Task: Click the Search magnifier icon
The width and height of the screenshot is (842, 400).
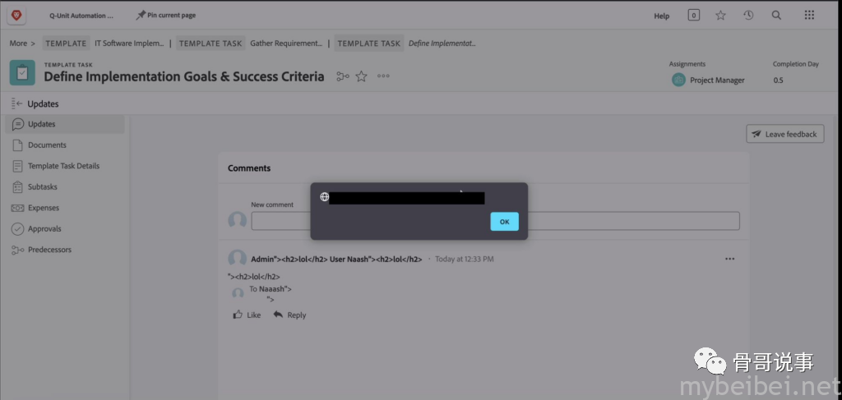Action: [776, 16]
